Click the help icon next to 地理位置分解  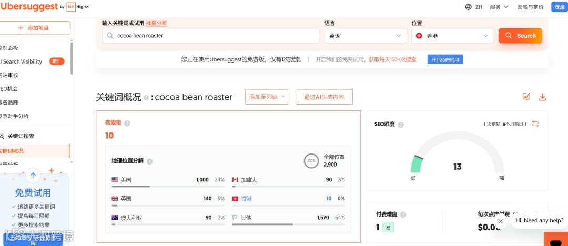point(149,161)
